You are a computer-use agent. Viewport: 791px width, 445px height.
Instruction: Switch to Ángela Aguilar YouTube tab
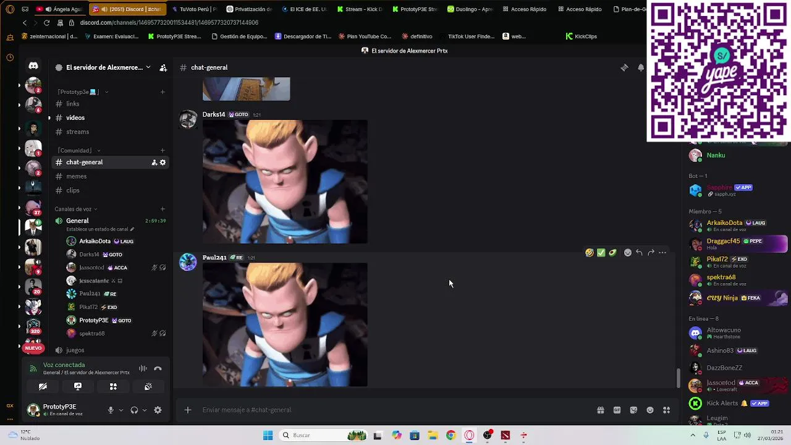60,9
